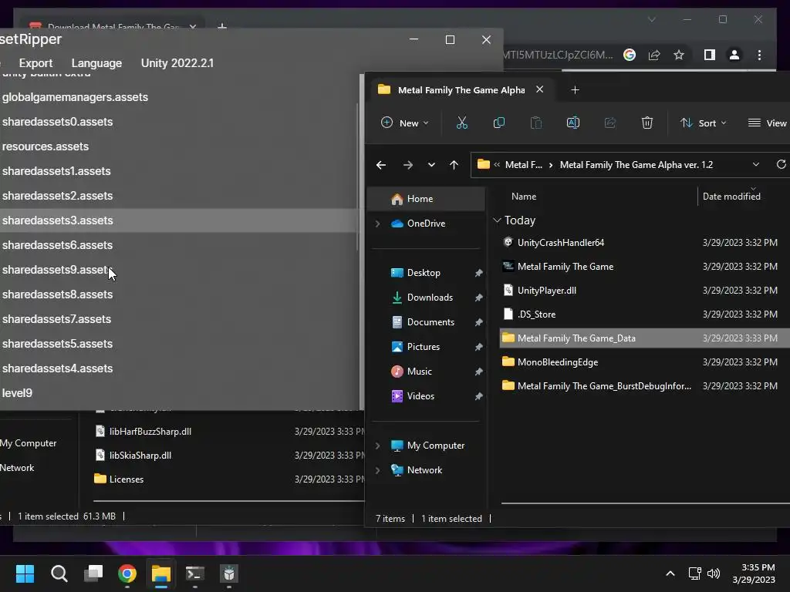Image resolution: width=790 pixels, height=592 pixels.
Task: Open taskbar Search
Action: [x=59, y=573]
